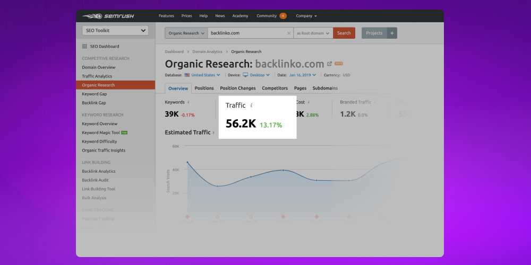Open the Features menu item
The height and width of the screenshot is (265, 531).
click(166, 16)
